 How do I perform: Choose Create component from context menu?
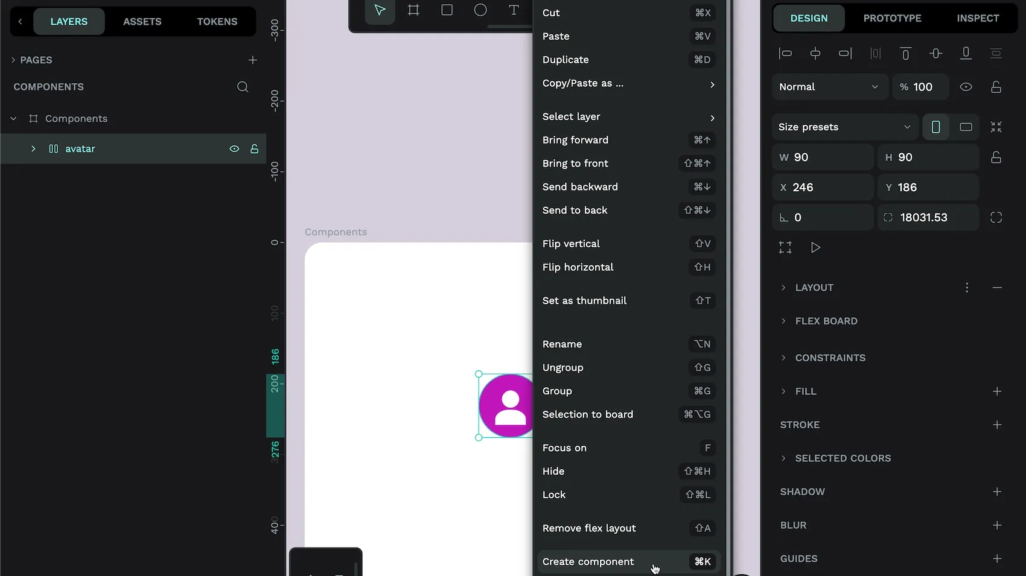point(588,562)
